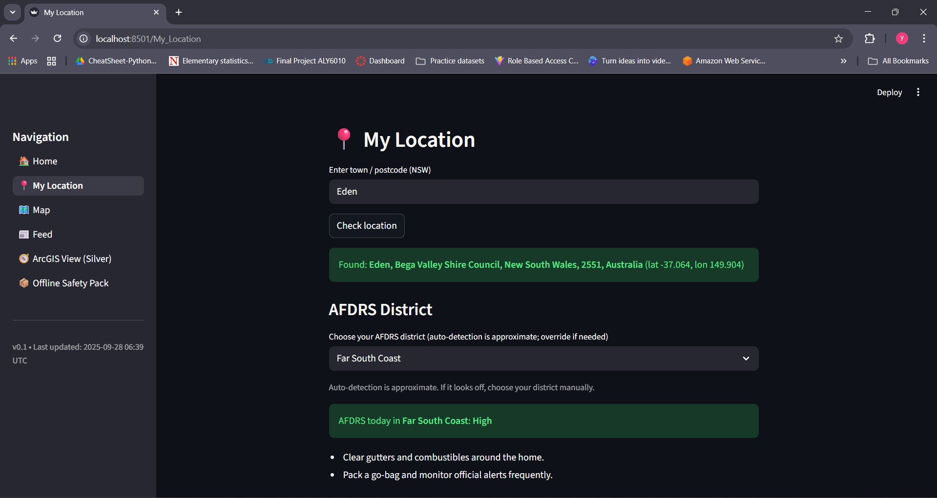937x498 pixels.
Task: Open the Map page in sidebar
Action: click(x=78, y=210)
